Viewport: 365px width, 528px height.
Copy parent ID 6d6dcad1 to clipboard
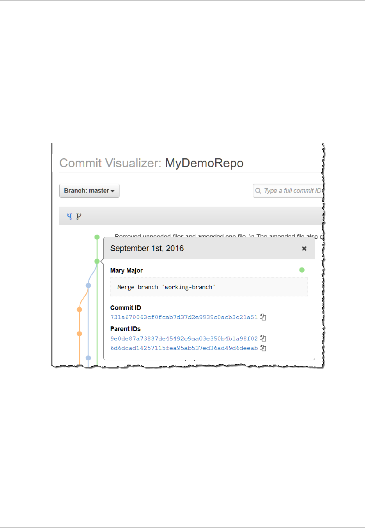[x=263, y=348]
